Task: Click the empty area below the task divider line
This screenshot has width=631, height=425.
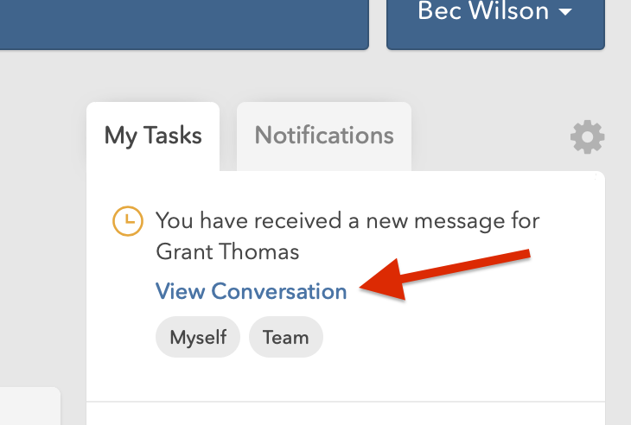Action: click(346, 414)
